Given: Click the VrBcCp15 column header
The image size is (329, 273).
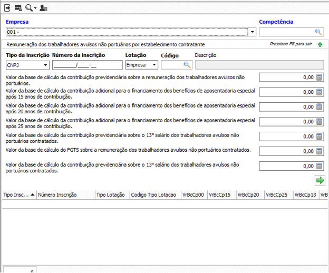Looking at the screenshot, I should coord(222,195).
